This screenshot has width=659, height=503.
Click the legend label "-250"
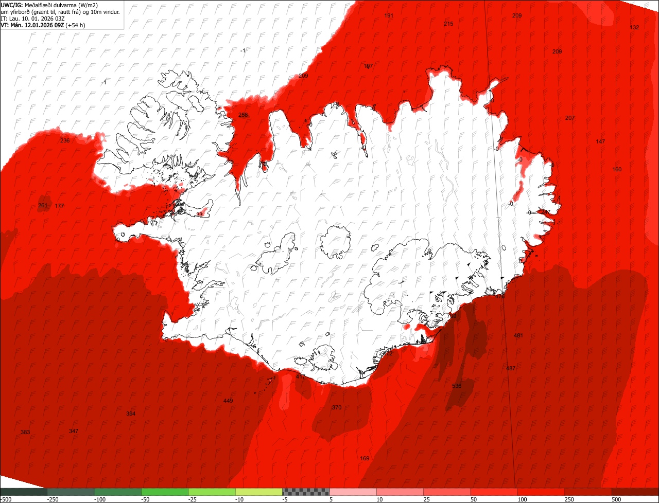point(53,499)
